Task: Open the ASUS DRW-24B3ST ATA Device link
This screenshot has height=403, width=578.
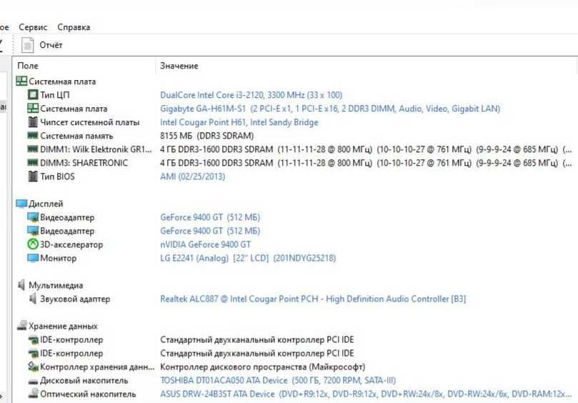Action: [x=365, y=394]
